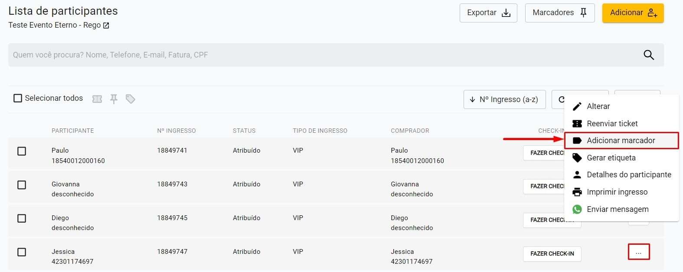Click Fazer Check-in for Jessica
Screen dimensions: 683x272
coord(552,254)
